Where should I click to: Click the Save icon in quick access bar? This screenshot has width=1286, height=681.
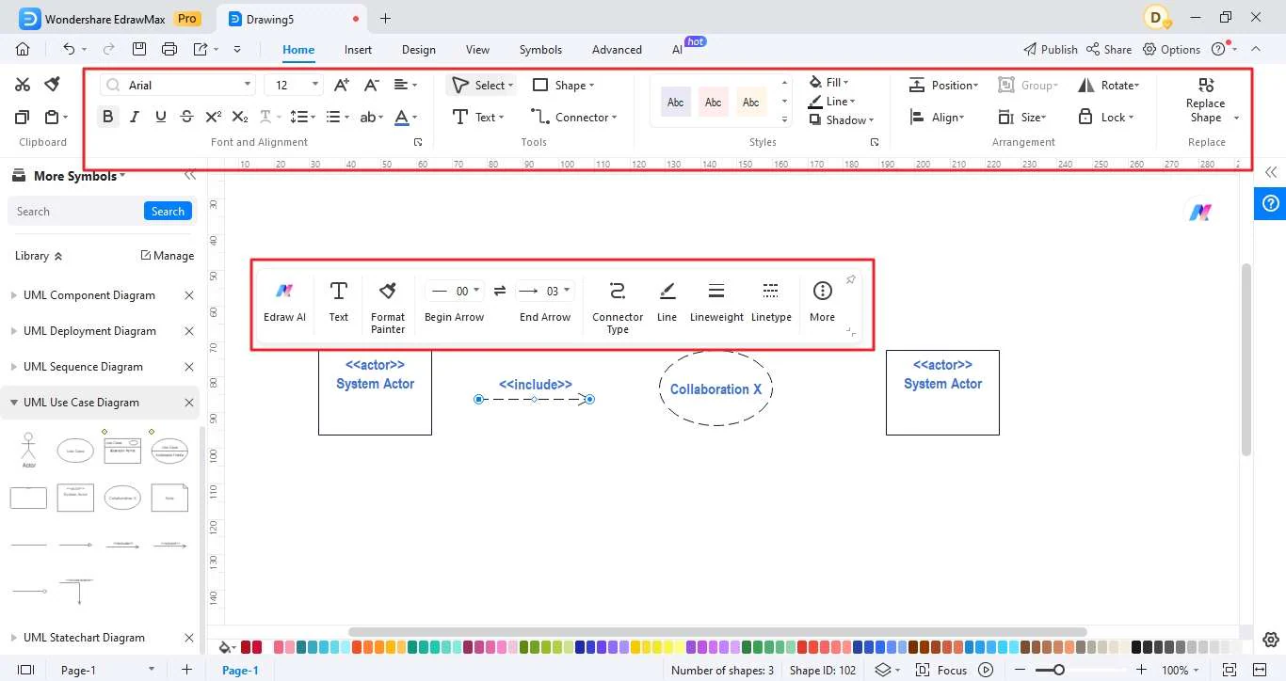139,49
